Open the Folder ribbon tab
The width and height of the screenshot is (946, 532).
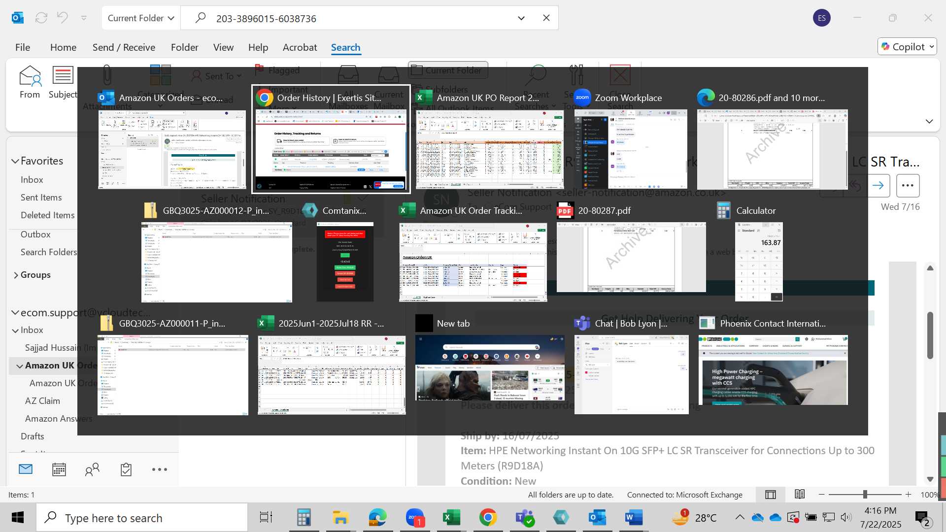pos(184,47)
